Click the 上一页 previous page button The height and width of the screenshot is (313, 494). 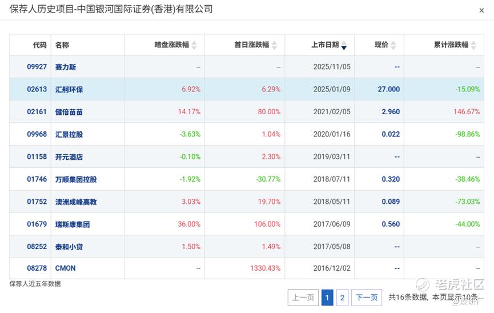[303, 297]
